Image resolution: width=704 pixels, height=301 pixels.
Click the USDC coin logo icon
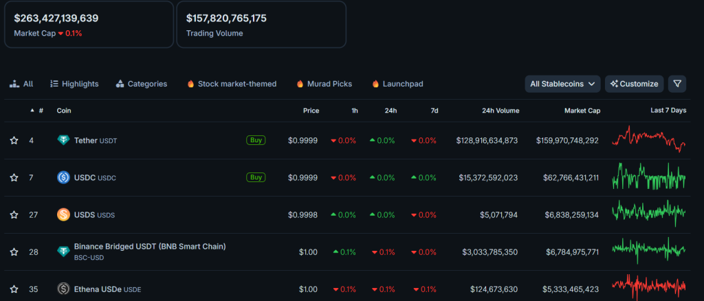[63, 177]
